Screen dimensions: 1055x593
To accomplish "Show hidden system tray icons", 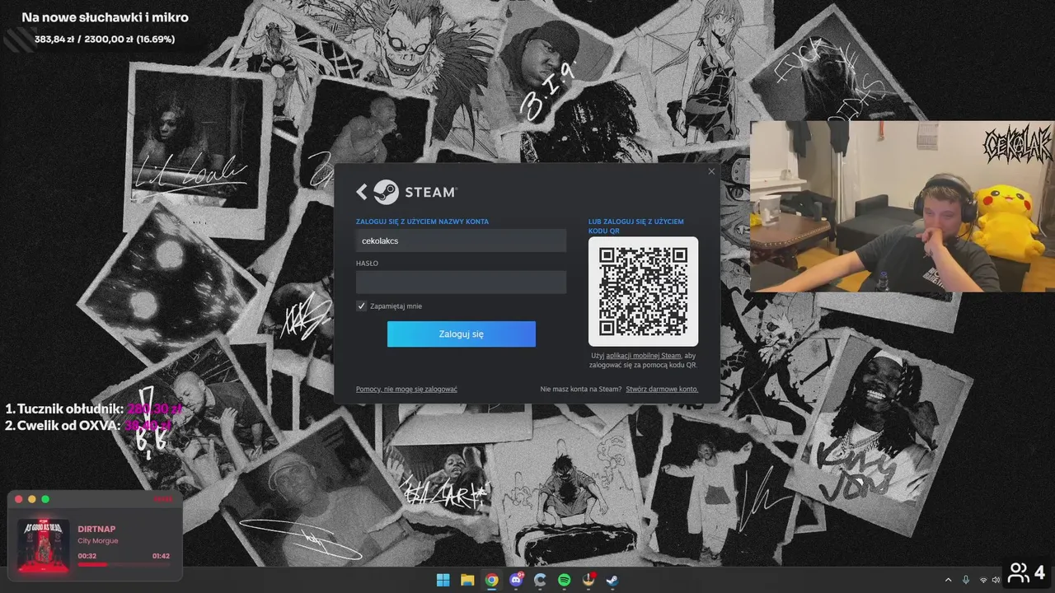I will pyautogui.click(x=948, y=580).
